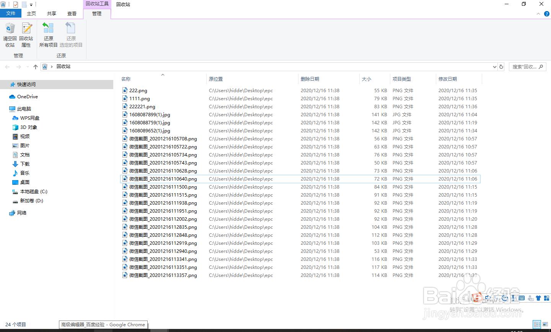This screenshot has height=332, width=551.
Task: Open 桌面 folder in sidebar
Action: pyautogui.click(x=25, y=182)
